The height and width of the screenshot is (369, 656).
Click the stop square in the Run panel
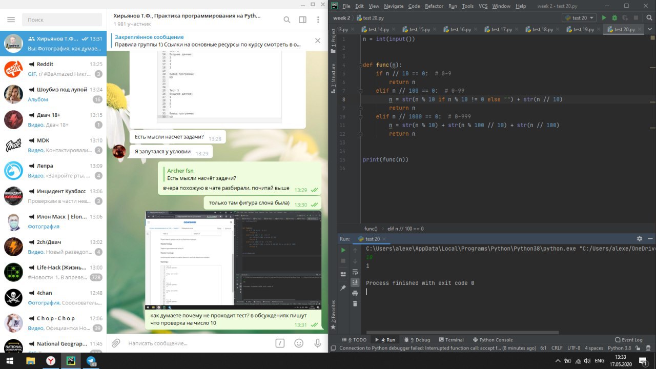click(343, 261)
